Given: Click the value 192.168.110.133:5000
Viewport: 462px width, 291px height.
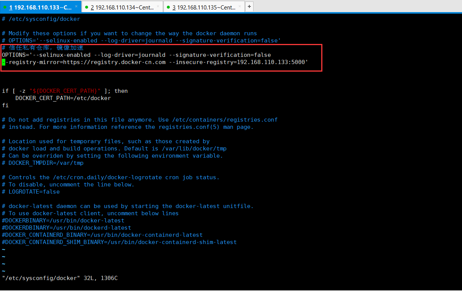Looking at the screenshot, I should pos(271,62).
